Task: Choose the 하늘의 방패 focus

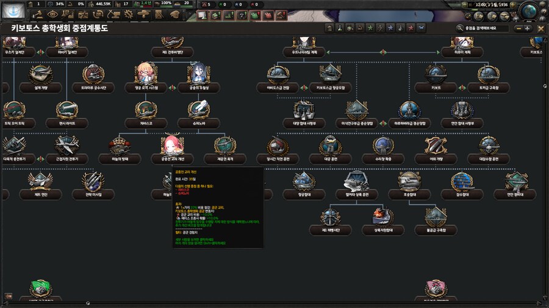Action: point(119,145)
